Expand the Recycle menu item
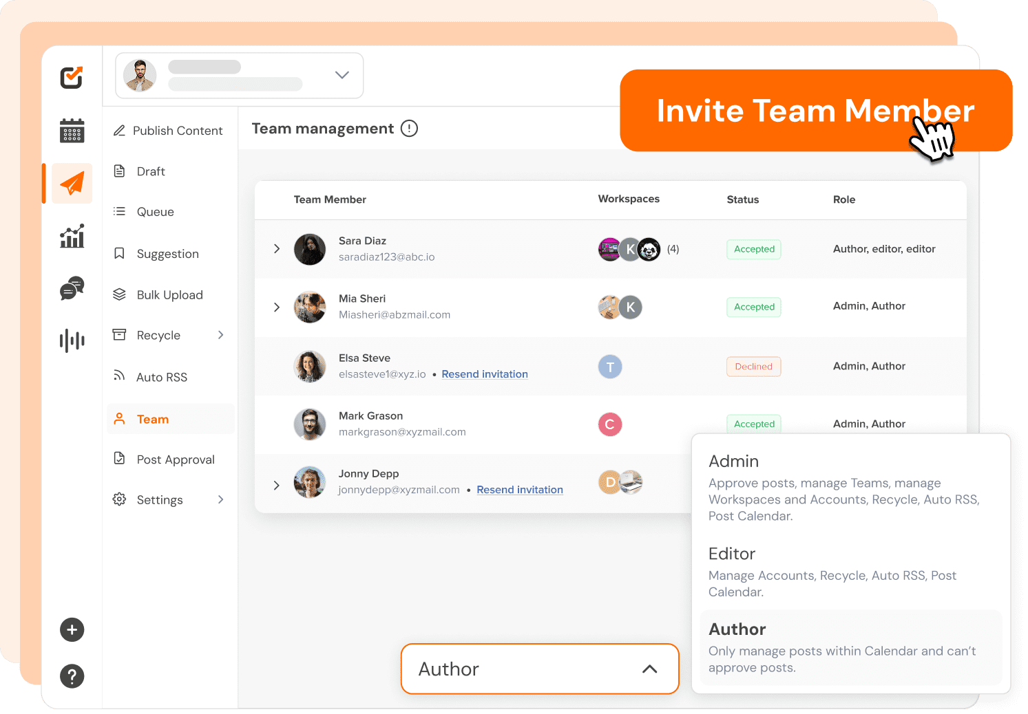 click(158, 335)
